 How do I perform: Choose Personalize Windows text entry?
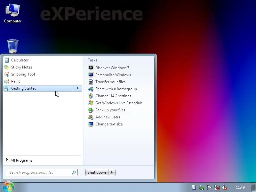click(x=113, y=75)
